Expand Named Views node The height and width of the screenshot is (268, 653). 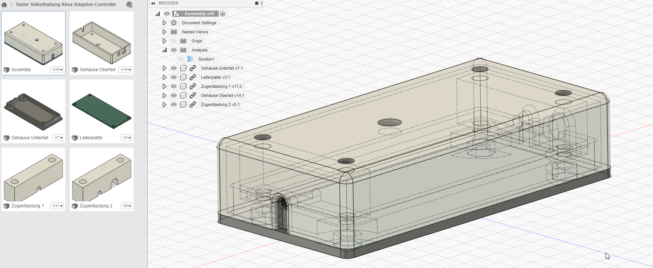(x=164, y=32)
